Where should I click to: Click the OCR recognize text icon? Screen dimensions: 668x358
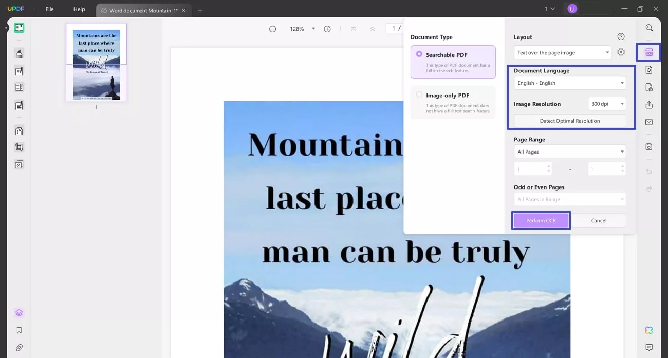click(649, 52)
